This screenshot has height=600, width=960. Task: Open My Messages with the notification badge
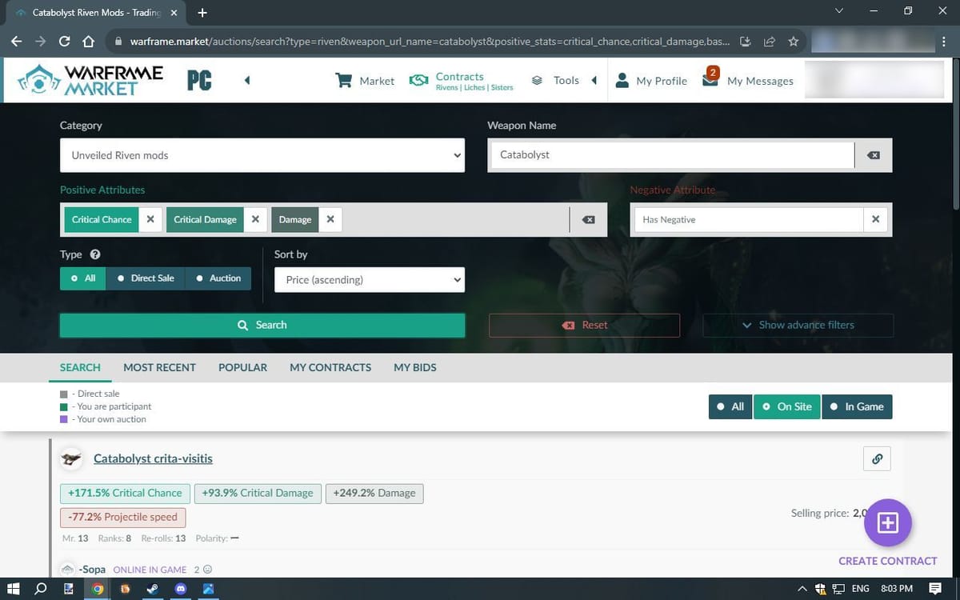pos(710,80)
